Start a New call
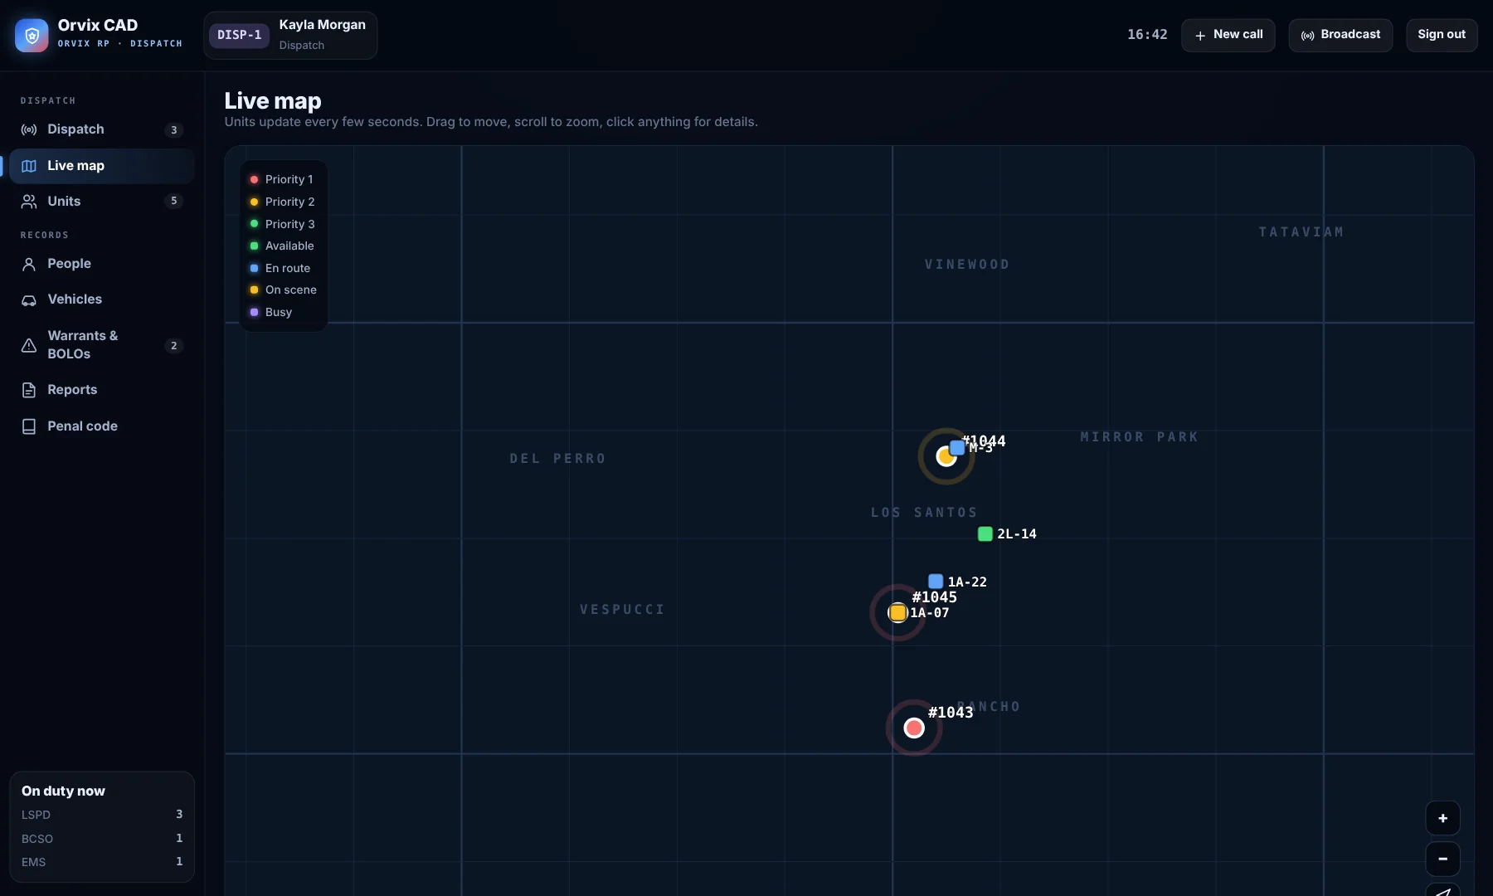 [1228, 35]
